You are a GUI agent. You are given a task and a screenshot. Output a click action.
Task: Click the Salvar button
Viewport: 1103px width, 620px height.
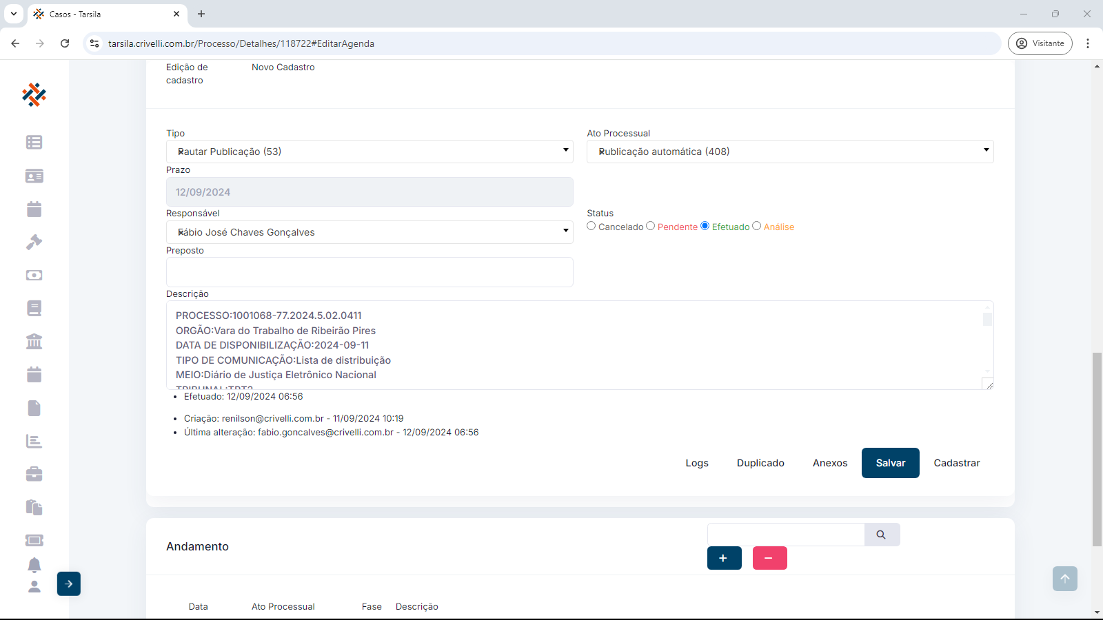pos(890,463)
